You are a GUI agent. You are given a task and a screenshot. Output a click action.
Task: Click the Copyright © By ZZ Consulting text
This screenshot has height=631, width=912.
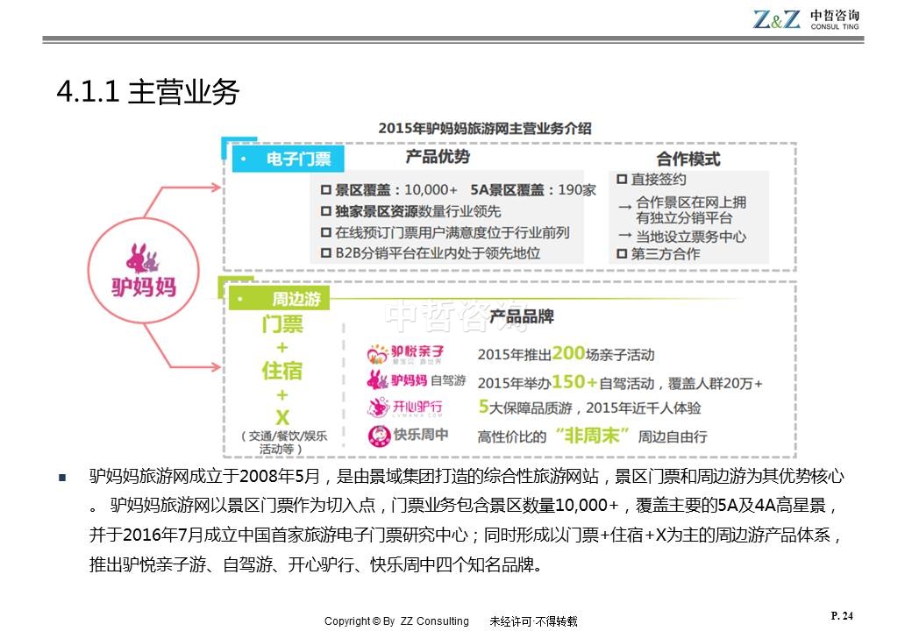(396, 621)
